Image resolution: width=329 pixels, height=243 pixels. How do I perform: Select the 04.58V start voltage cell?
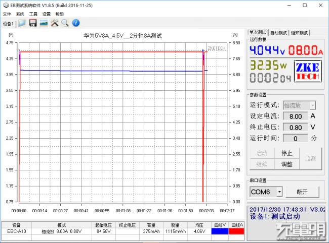(103, 231)
